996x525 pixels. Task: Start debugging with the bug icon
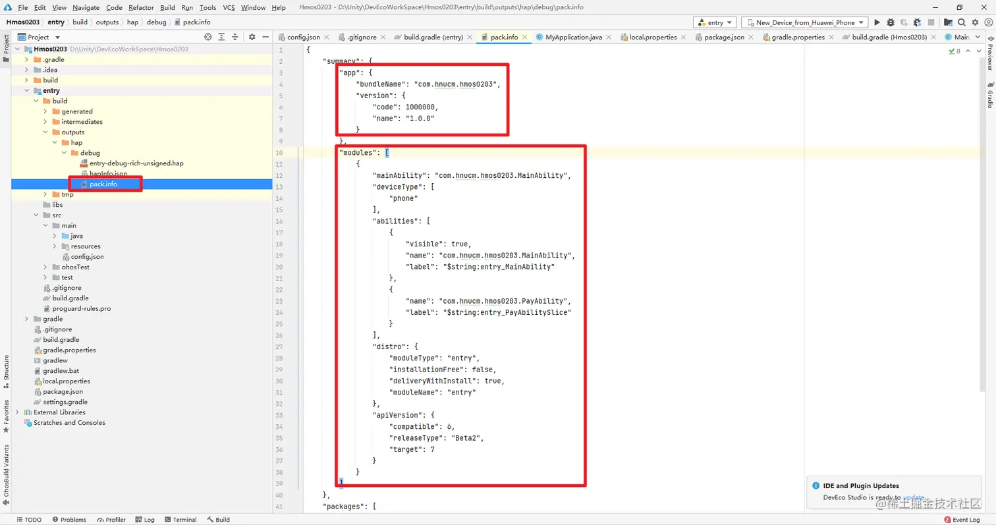tap(891, 22)
